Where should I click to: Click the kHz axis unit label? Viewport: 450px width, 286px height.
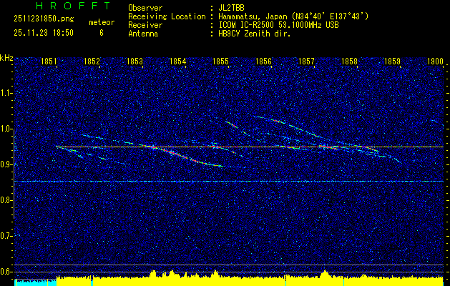pos(6,57)
